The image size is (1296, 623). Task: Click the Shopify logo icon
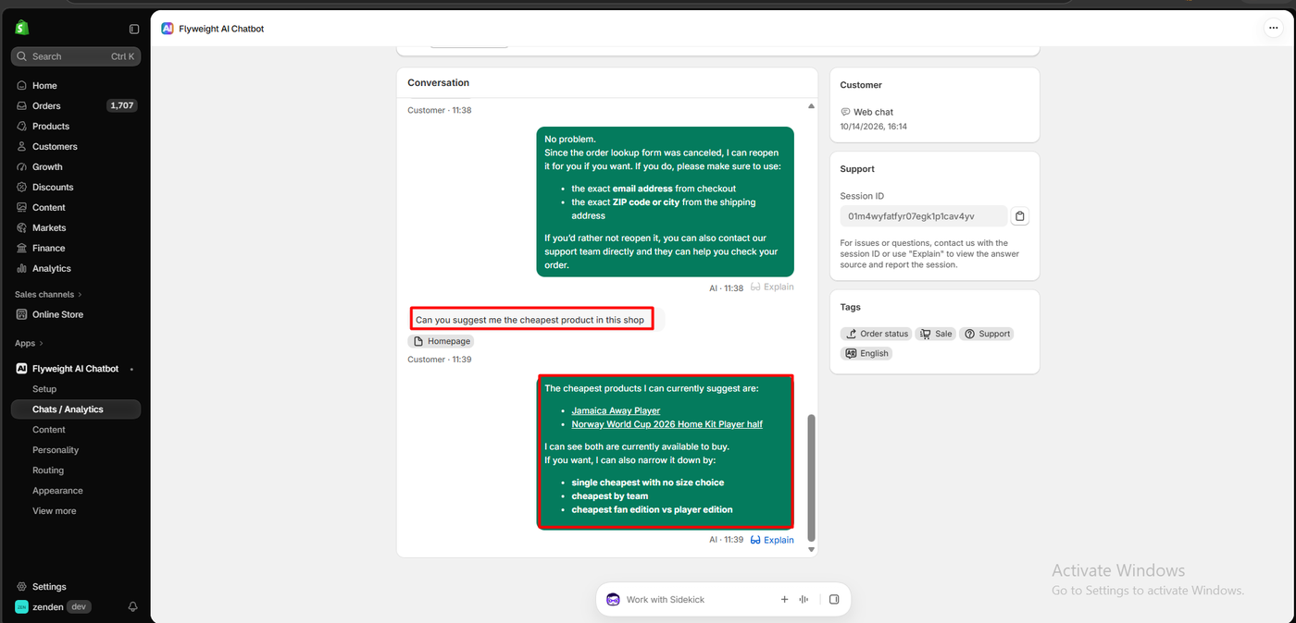pyautogui.click(x=21, y=29)
